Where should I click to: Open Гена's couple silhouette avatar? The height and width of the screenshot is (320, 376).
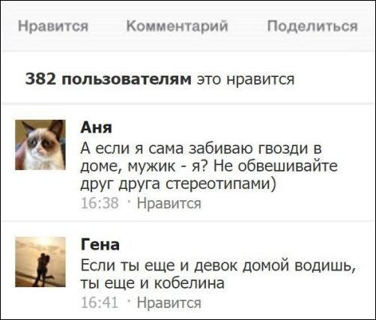click(40, 262)
